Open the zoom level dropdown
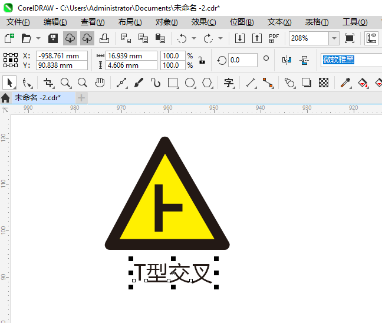 pyautogui.click(x=334, y=38)
